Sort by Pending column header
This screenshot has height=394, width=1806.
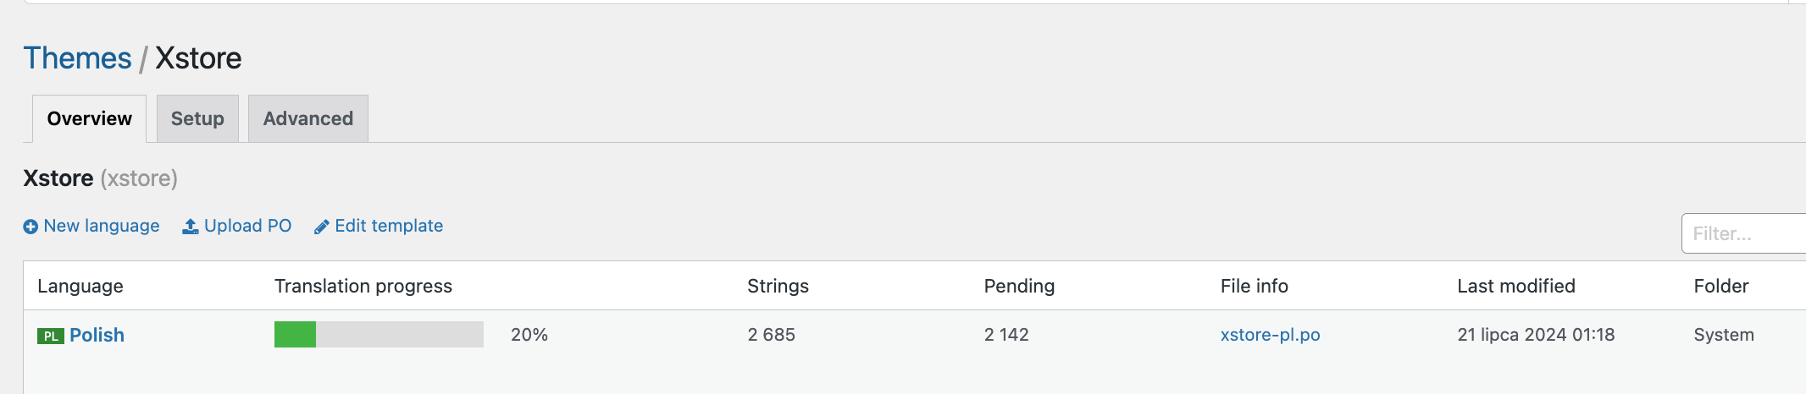pos(1019,286)
